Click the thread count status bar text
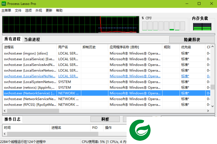 click(x=23, y=142)
